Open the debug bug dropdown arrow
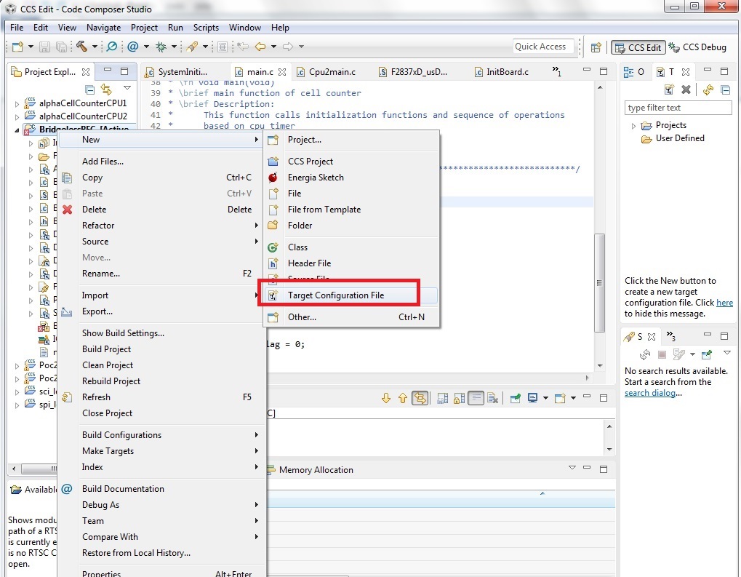741x577 pixels. click(x=174, y=47)
